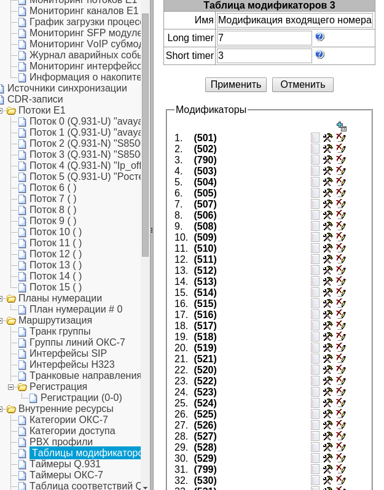Click the panel splitter handle
Image resolution: width=384 pixels, height=490 pixels.
click(152, 231)
